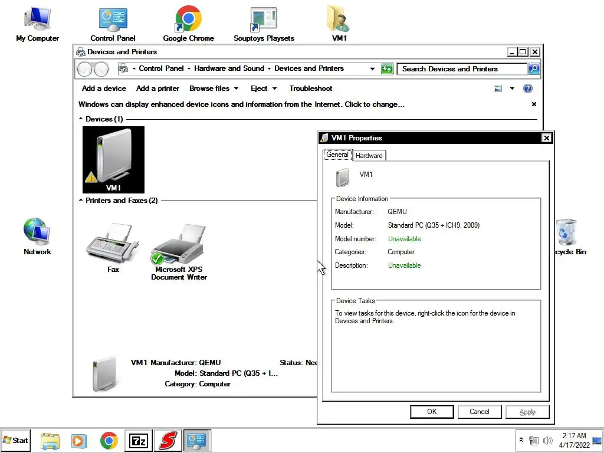Open Control Panel desktop shortcut
Image resolution: width=604 pixels, height=453 pixels.
(x=113, y=24)
